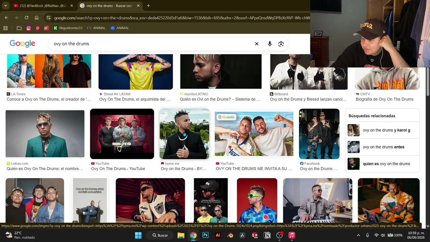Viewport: 430px width, 242px height.
Task: Focus the address bar URL
Action: pyautogui.click(x=181, y=18)
